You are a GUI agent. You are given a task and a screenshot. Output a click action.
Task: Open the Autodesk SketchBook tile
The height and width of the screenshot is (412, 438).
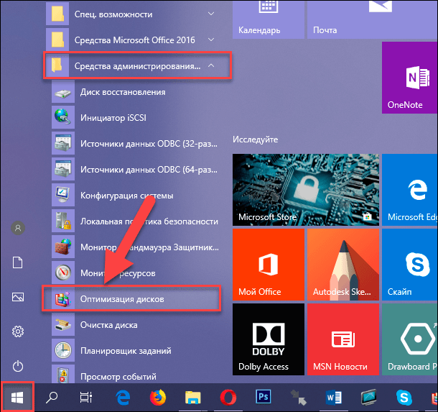tap(343, 265)
